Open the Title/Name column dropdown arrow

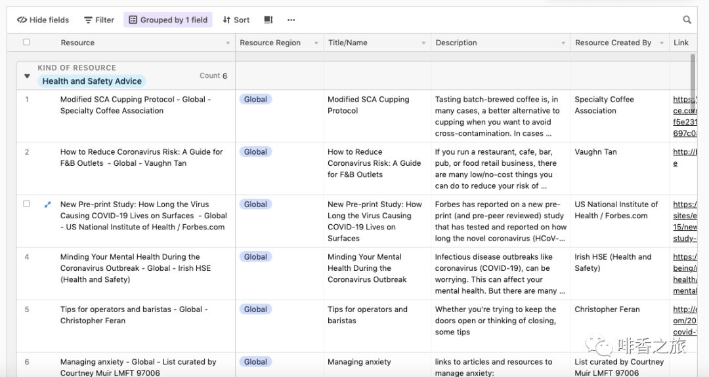[423, 43]
